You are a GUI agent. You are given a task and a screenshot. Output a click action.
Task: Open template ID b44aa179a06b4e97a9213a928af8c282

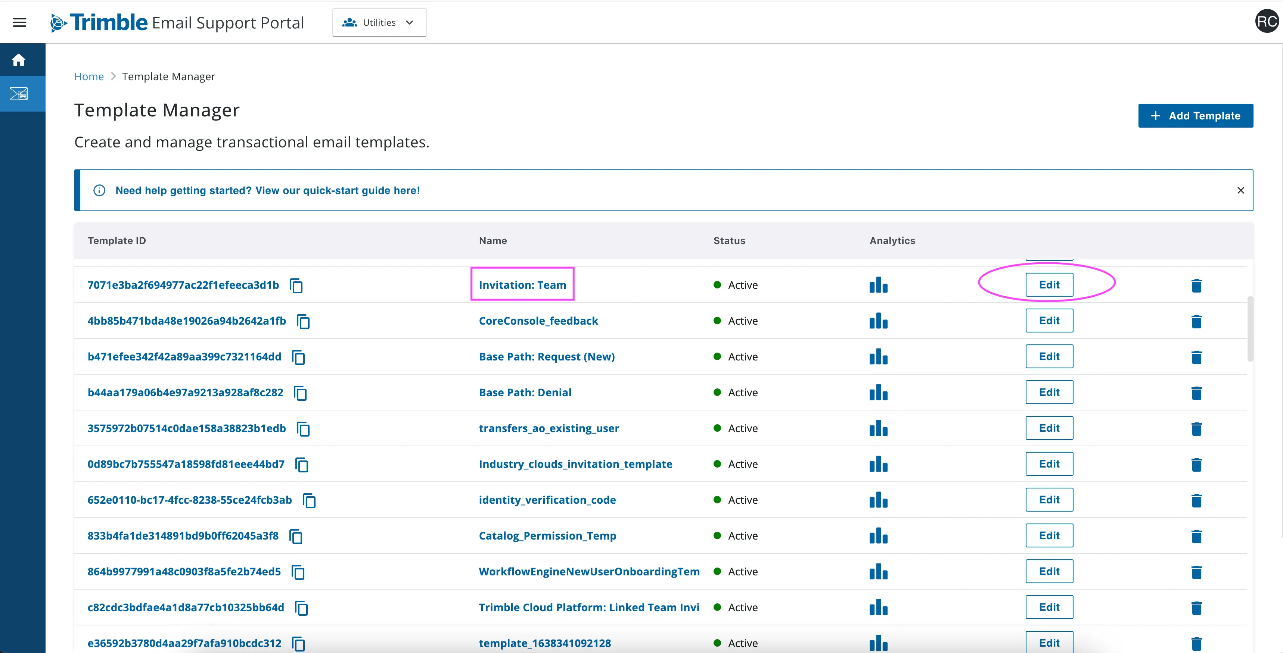click(185, 393)
